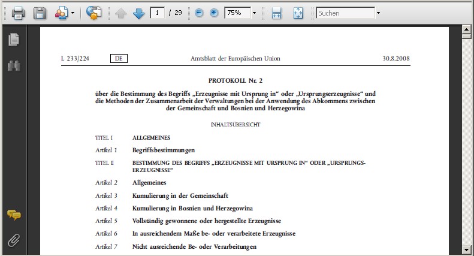Fit one full page in window
474x256 pixels.
point(298,13)
